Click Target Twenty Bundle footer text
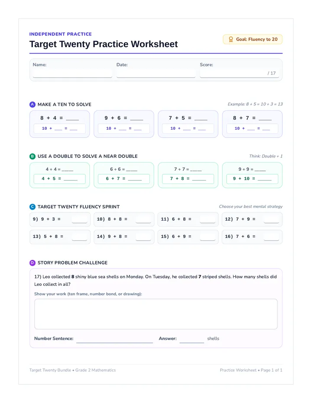The image size is (312, 403). coord(72,370)
